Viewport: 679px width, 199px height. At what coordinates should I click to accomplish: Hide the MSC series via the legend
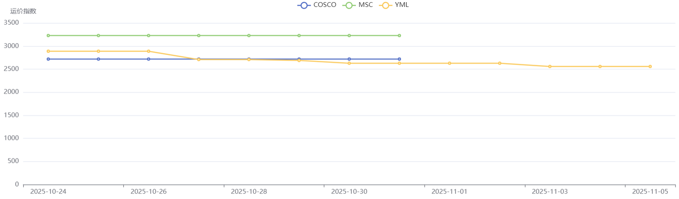pos(358,5)
